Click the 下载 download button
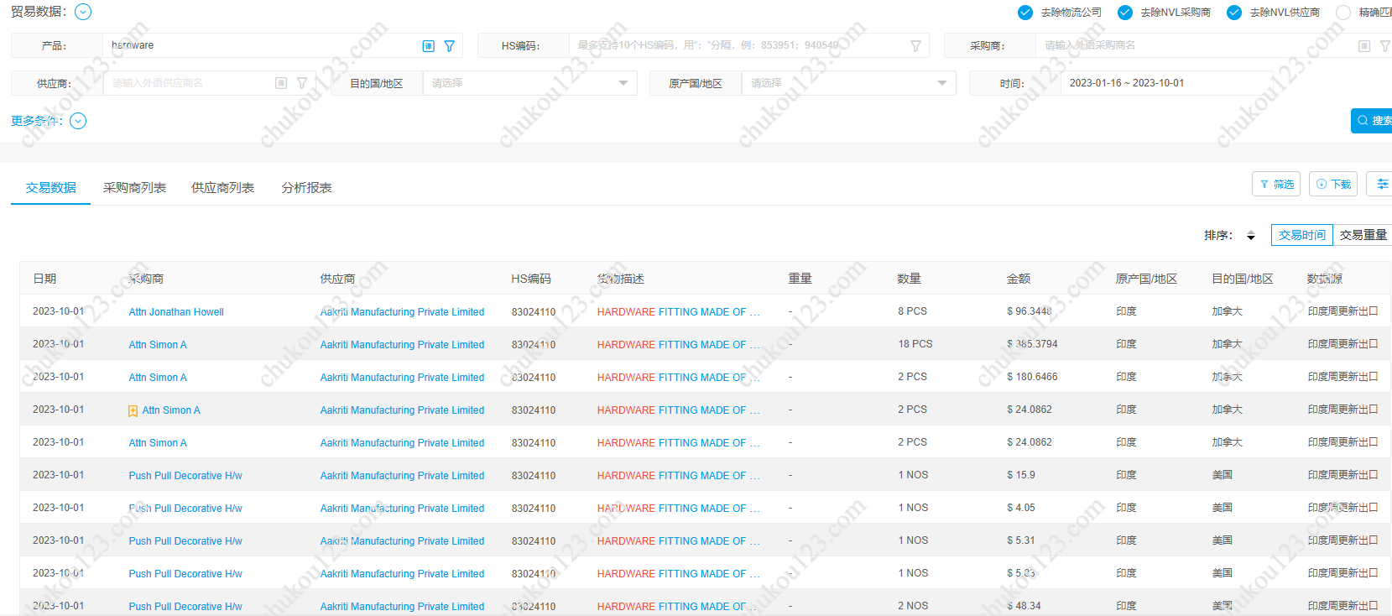Image resolution: width=1392 pixels, height=616 pixels. click(x=1332, y=184)
